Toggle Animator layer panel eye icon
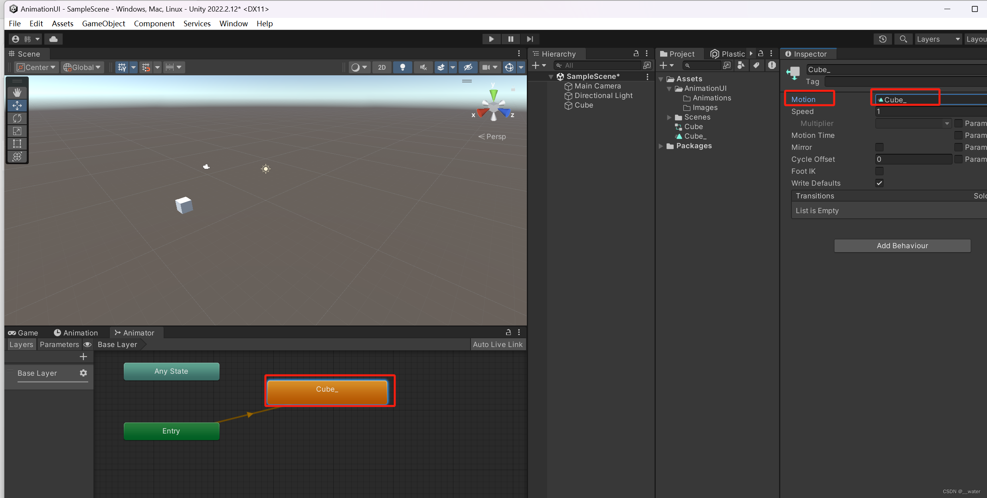 (x=87, y=345)
